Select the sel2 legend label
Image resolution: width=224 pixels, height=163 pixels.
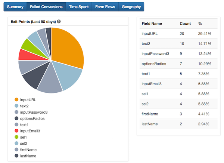point(24,144)
